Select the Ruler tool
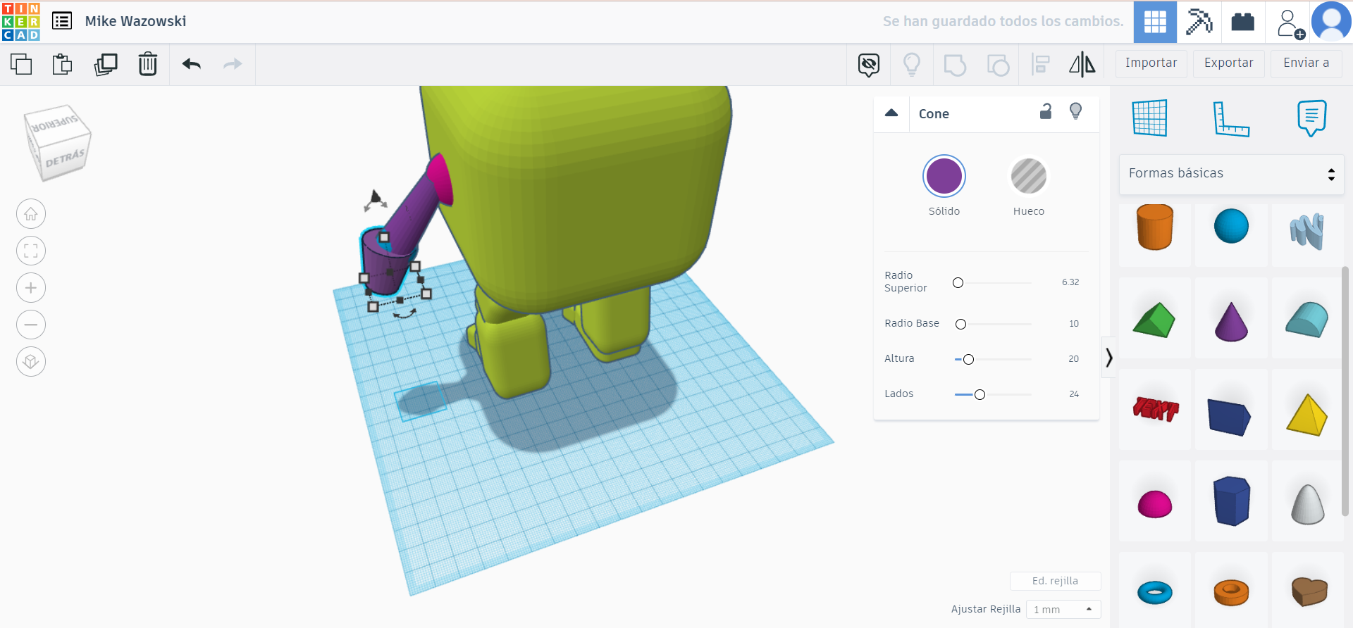The height and width of the screenshot is (628, 1353). click(1231, 118)
